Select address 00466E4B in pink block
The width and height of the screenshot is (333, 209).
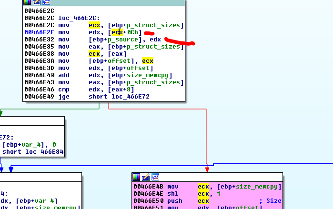point(148,187)
